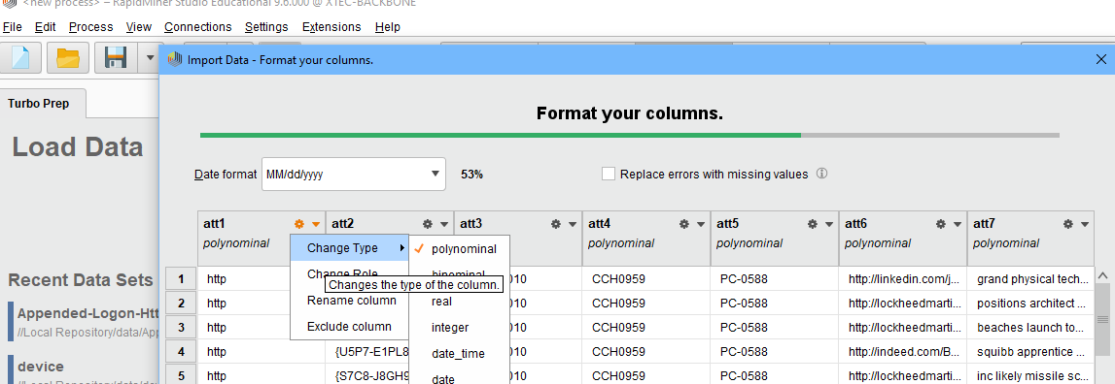The width and height of the screenshot is (1115, 384).
Task: Open the att3 column dropdown arrow
Action: coord(574,225)
